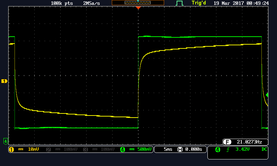Click the channel 3 coupling symbol

click(95, 149)
